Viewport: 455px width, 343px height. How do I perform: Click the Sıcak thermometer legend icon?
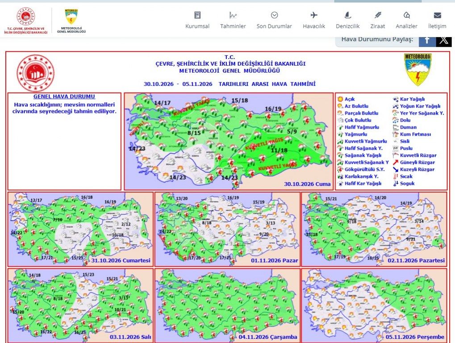396,176
